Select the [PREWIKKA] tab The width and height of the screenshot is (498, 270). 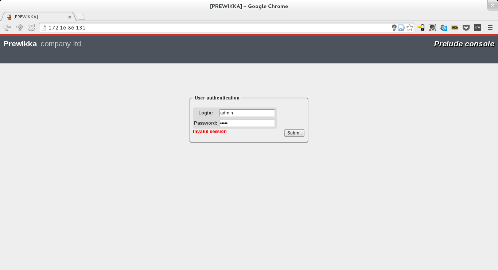click(x=38, y=17)
